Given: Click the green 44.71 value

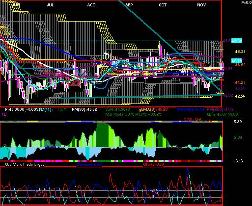Looking at the screenshot, I should coord(62,109).
